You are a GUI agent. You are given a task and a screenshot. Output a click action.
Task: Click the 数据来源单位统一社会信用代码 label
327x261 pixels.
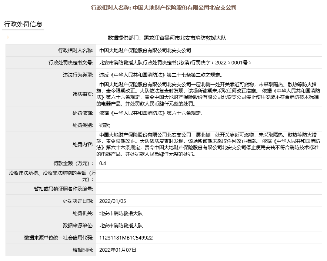pos(59,238)
